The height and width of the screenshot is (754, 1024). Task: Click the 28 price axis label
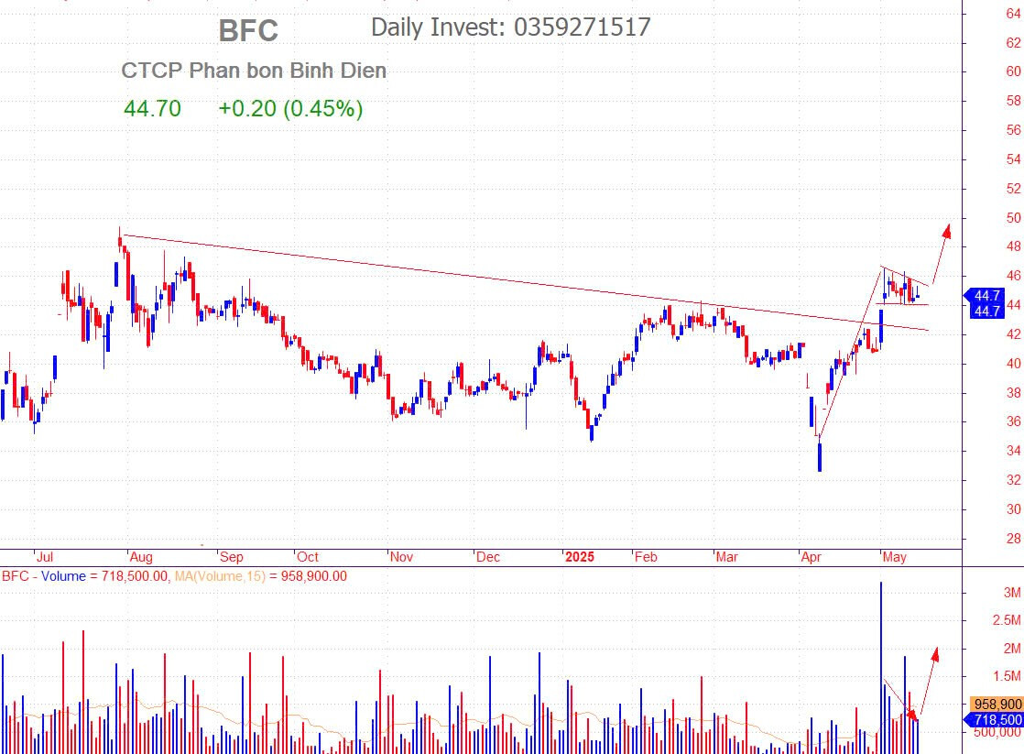1013,539
